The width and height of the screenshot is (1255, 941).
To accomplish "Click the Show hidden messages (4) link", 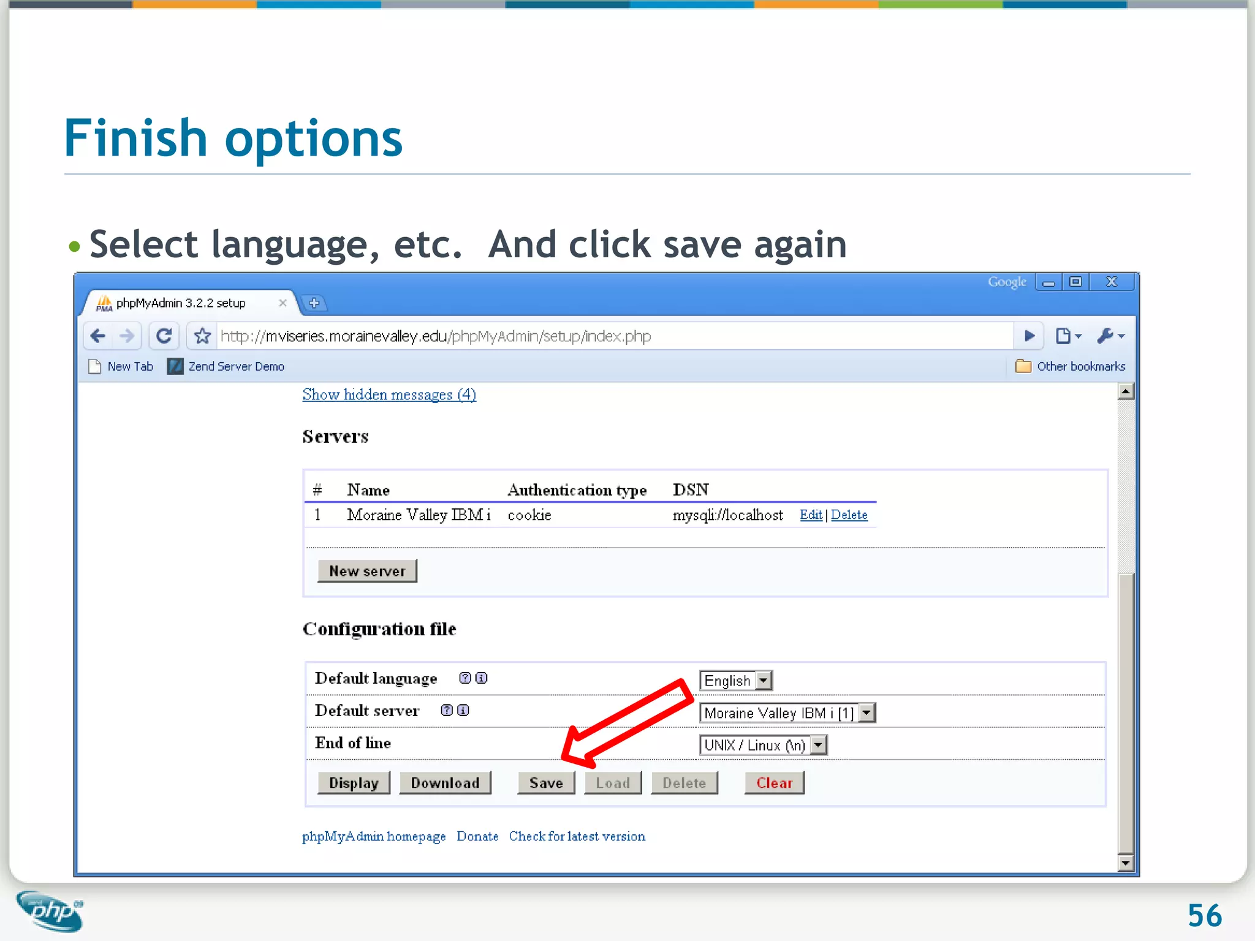I will [389, 395].
